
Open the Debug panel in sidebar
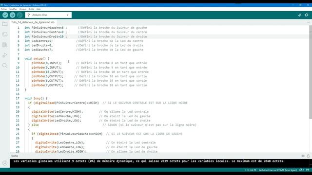(x=5, y=55)
